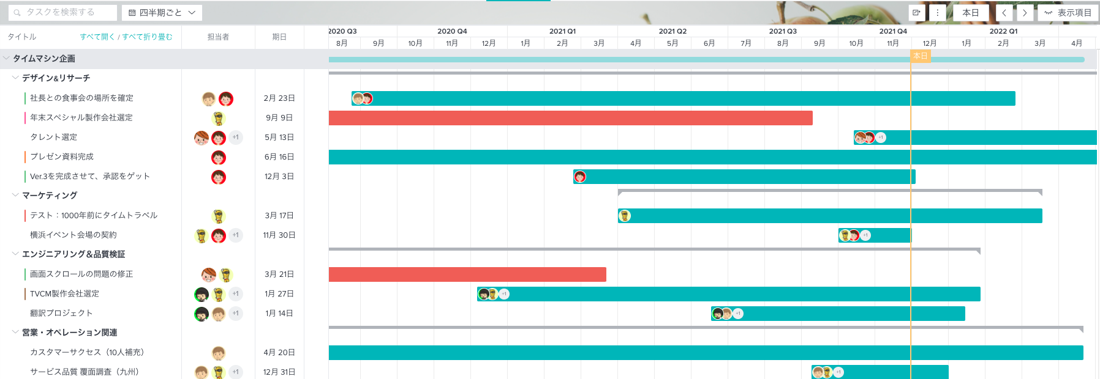
Task: Click the タイムマシン企画 summary bar
Action: pyautogui.click(x=707, y=60)
